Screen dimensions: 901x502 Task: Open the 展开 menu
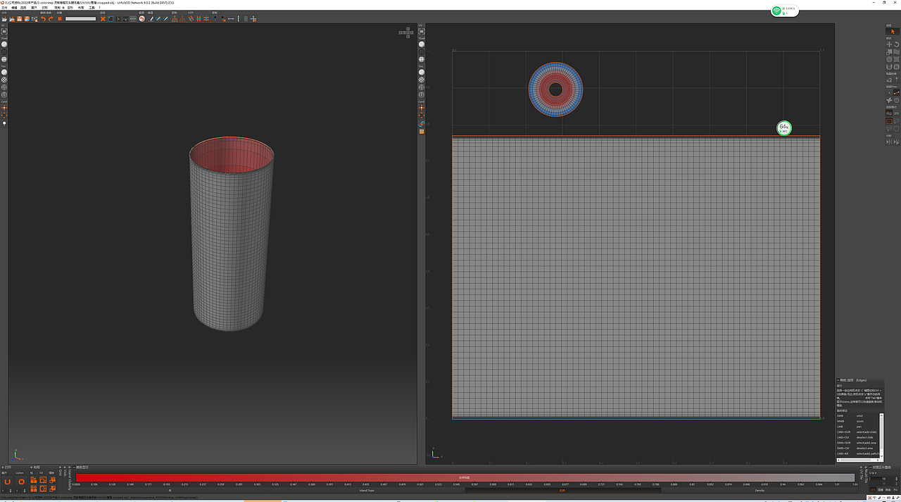point(34,8)
